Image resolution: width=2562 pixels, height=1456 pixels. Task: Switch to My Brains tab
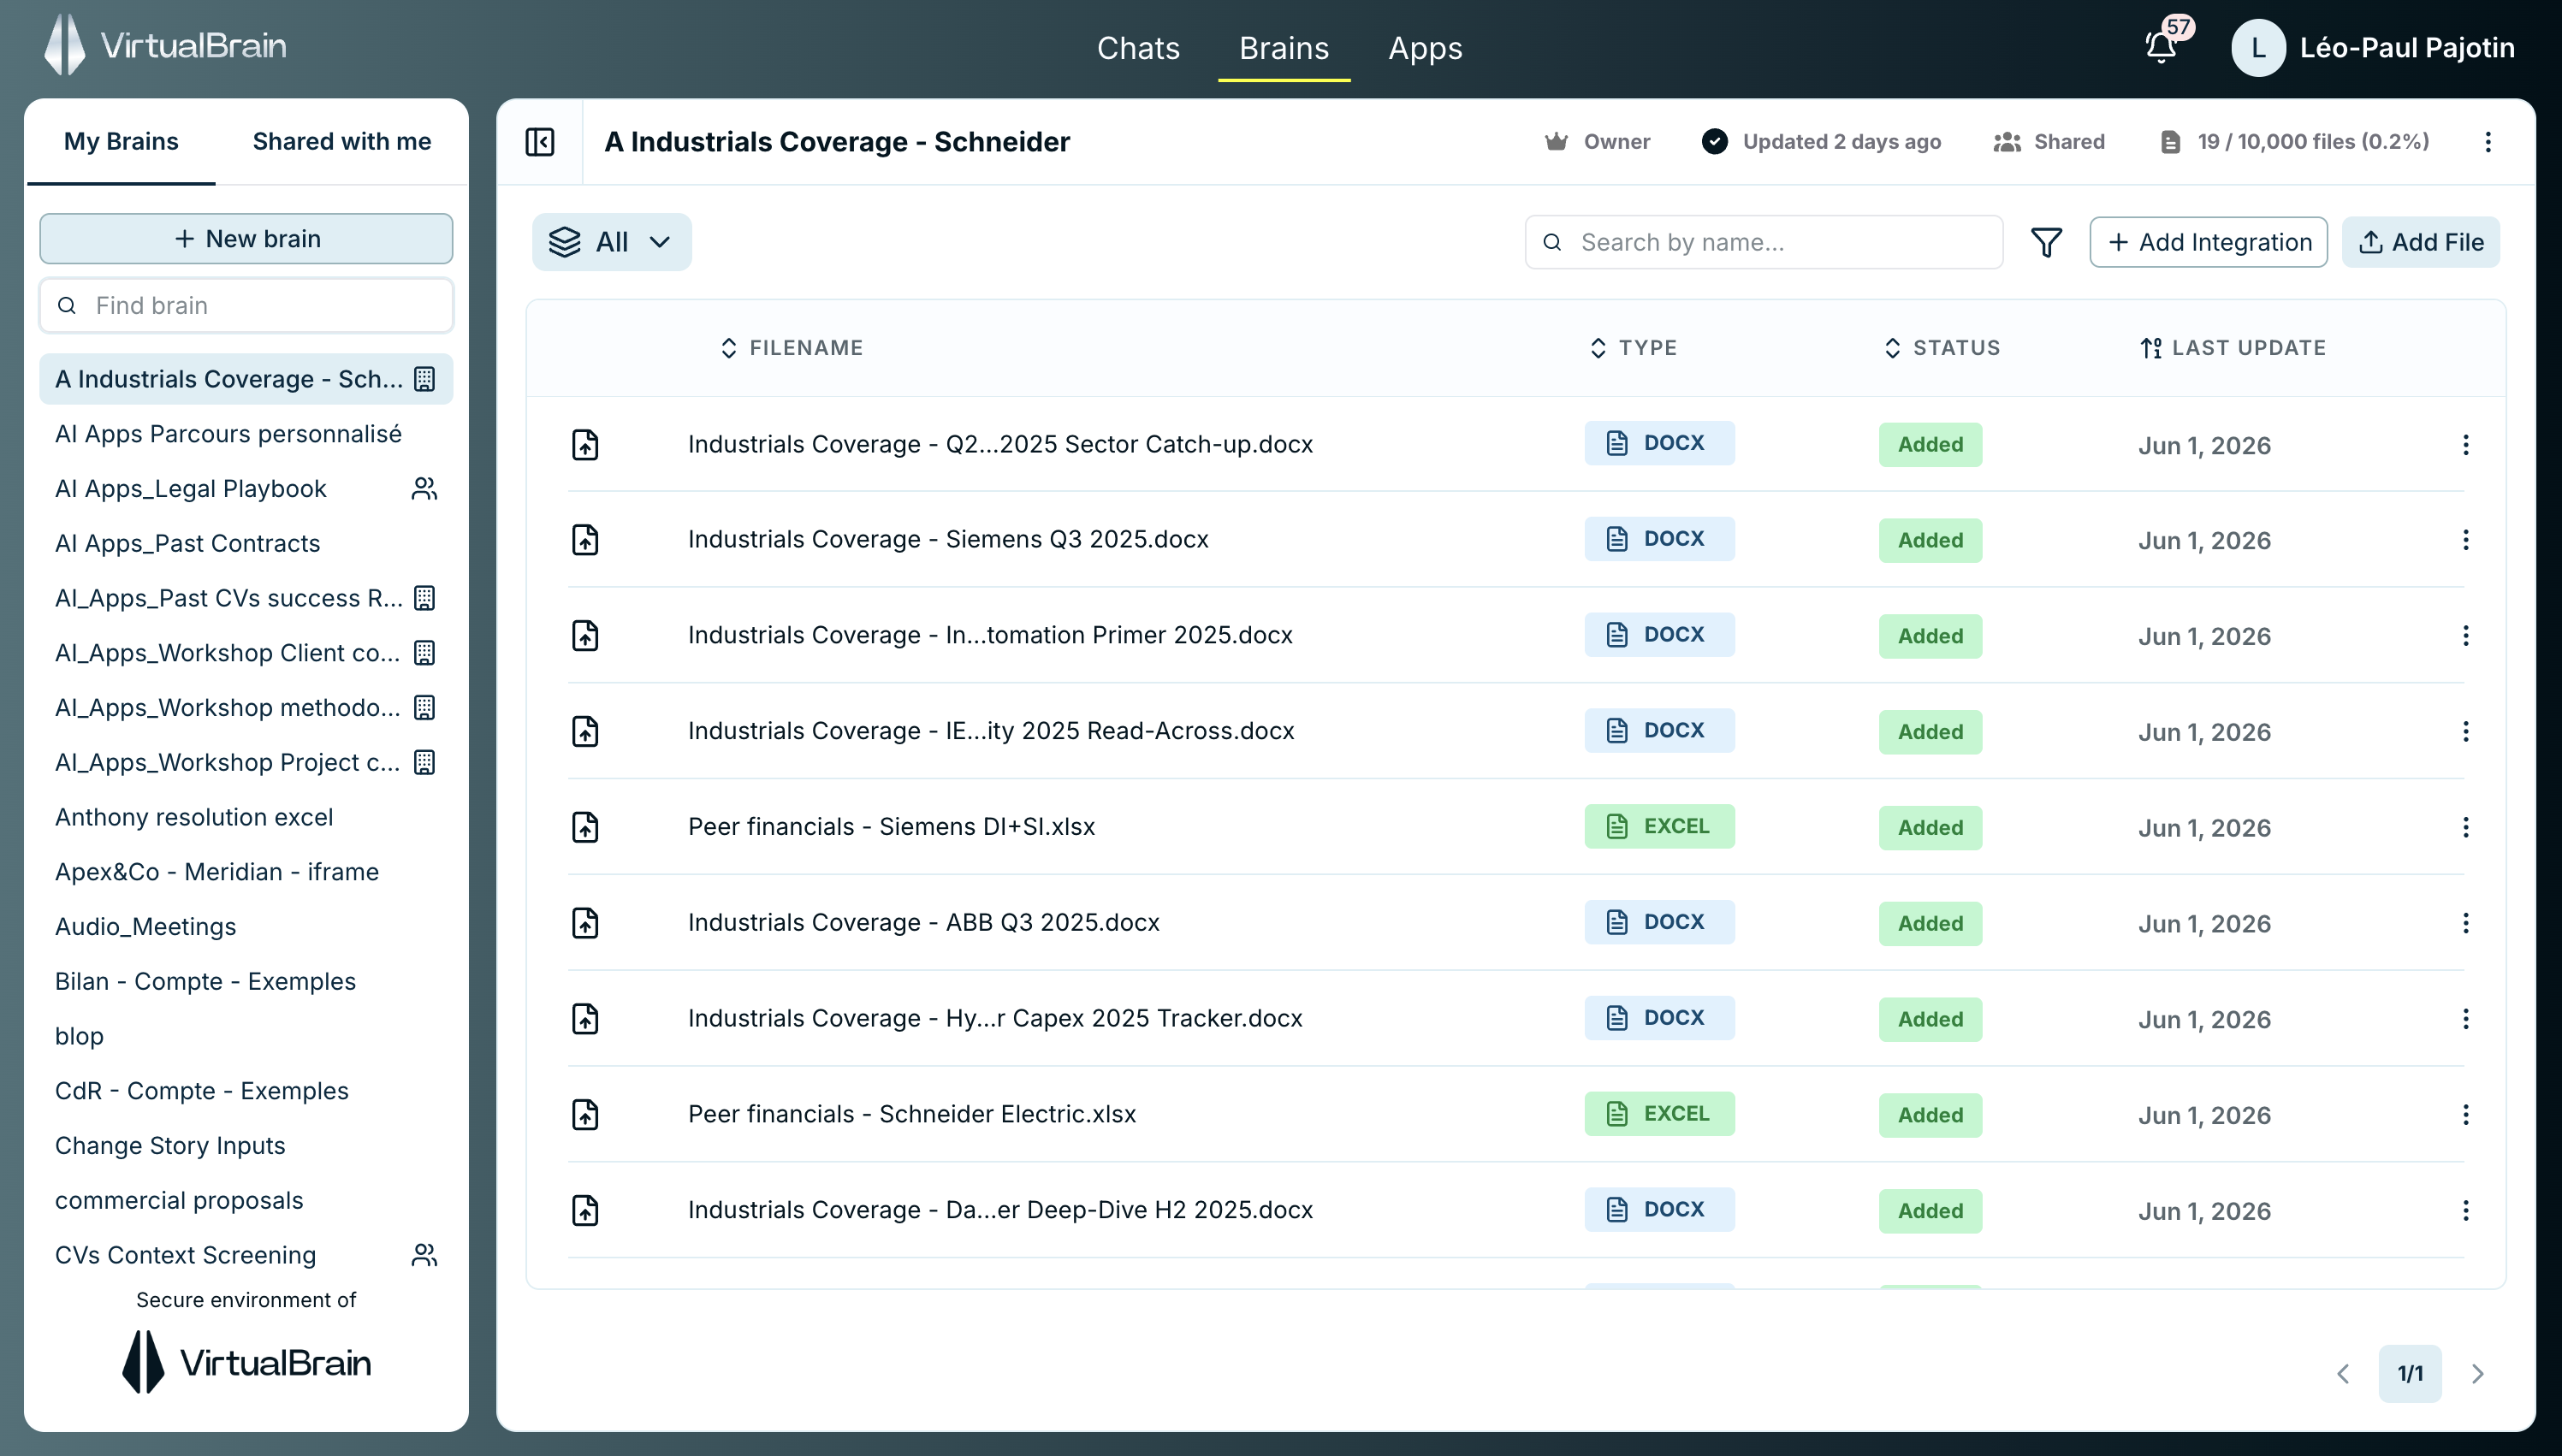[121, 142]
